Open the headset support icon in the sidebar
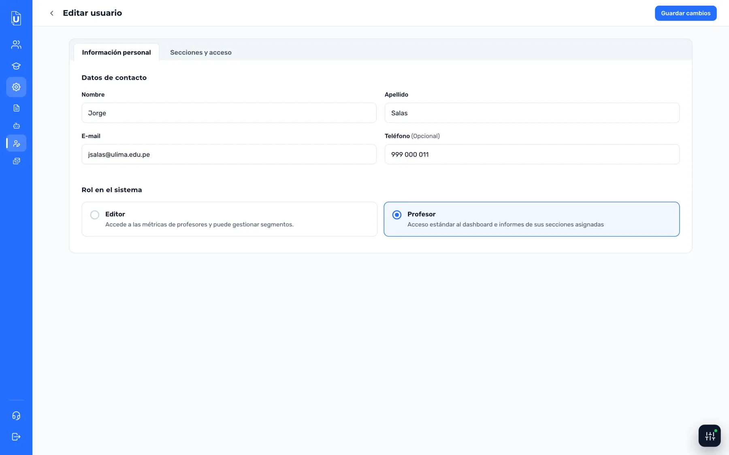 pyautogui.click(x=16, y=416)
